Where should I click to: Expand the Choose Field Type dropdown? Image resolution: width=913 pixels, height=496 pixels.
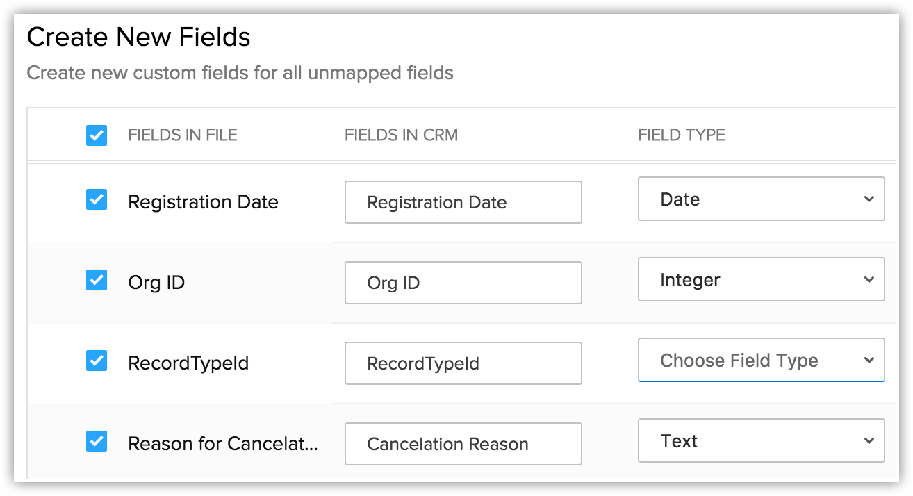(x=761, y=361)
